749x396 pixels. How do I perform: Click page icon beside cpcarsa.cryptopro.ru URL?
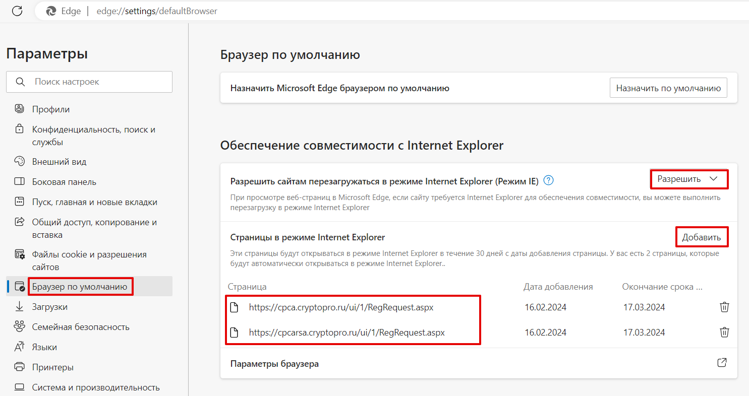point(234,333)
